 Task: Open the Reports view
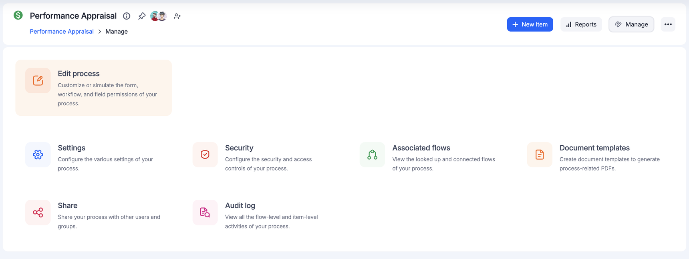(x=581, y=24)
